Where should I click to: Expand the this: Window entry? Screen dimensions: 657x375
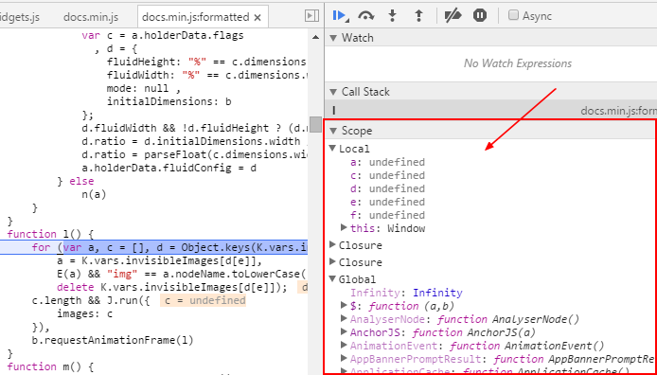(344, 228)
